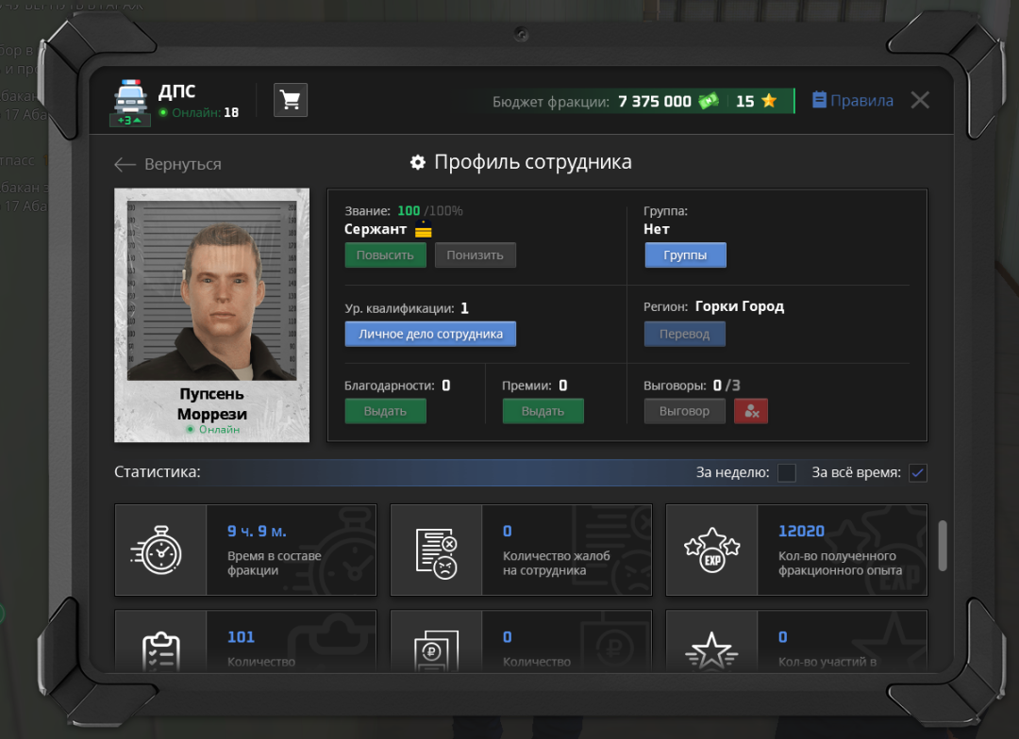The height and width of the screenshot is (739, 1019).
Task: Go back with 'Вернуться' arrow
Action: 168,164
